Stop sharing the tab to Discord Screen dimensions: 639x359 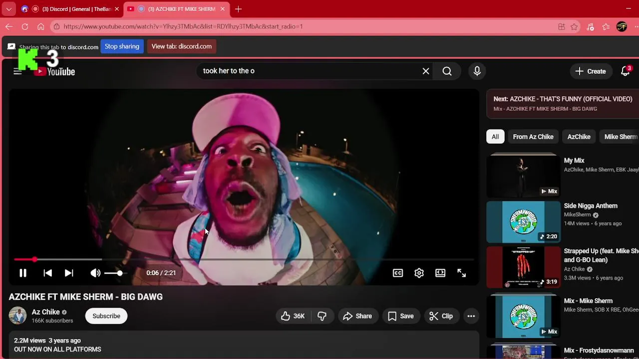(122, 46)
